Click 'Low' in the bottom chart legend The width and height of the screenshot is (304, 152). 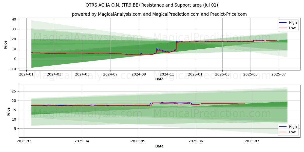(292, 132)
